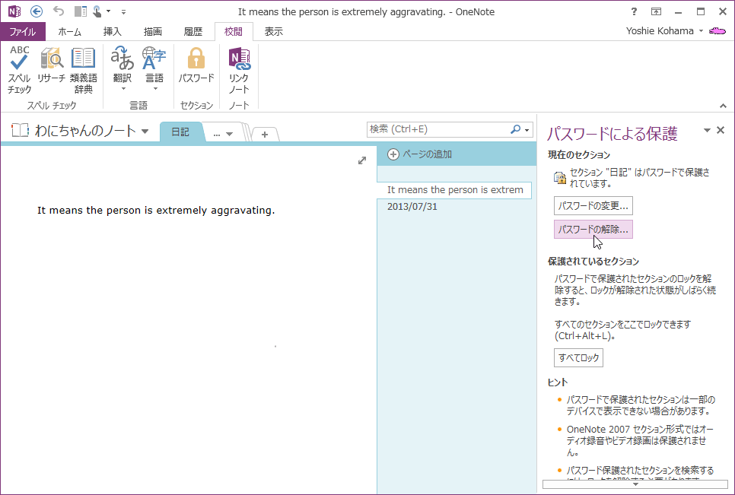Click the pink user avatar icon

pyautogui.click(x=717, y=31)
